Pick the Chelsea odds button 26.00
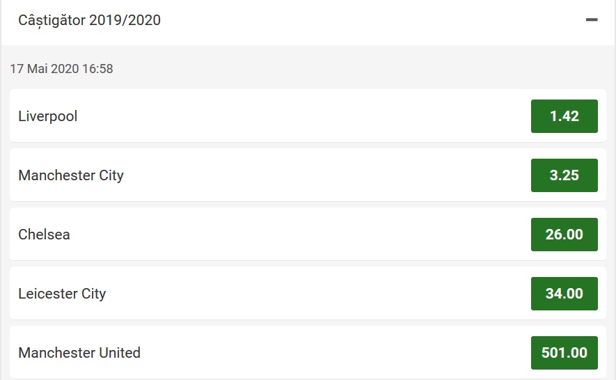Image resolution: width=616 pixels, height=380 pixels. (x=564, y=235)
